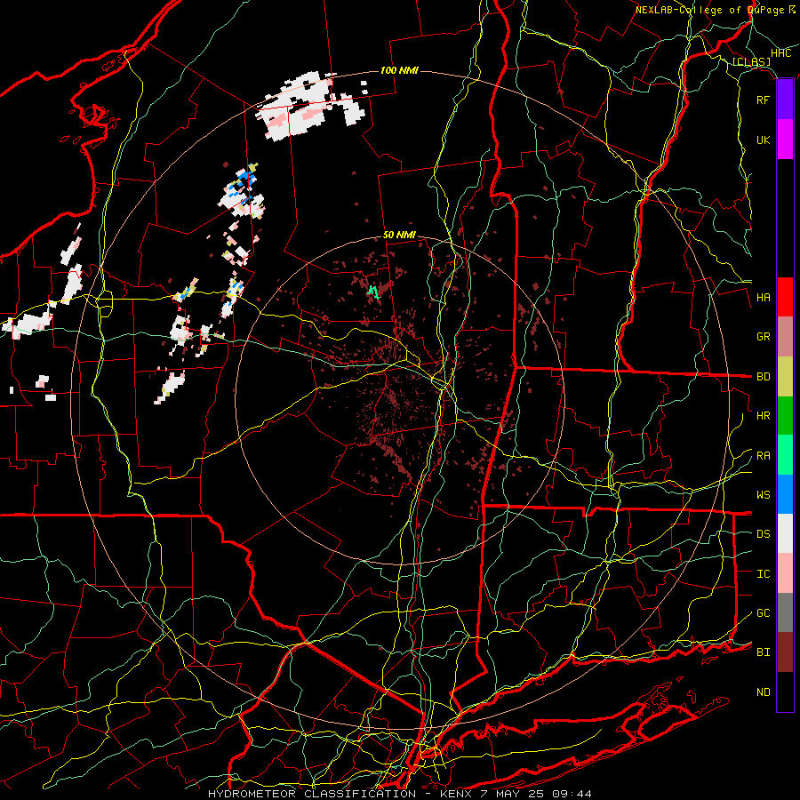Viewport: 800px width, 800px height.
Task: Click the "100 NMI" range ring label
Action: pos(399,70)
